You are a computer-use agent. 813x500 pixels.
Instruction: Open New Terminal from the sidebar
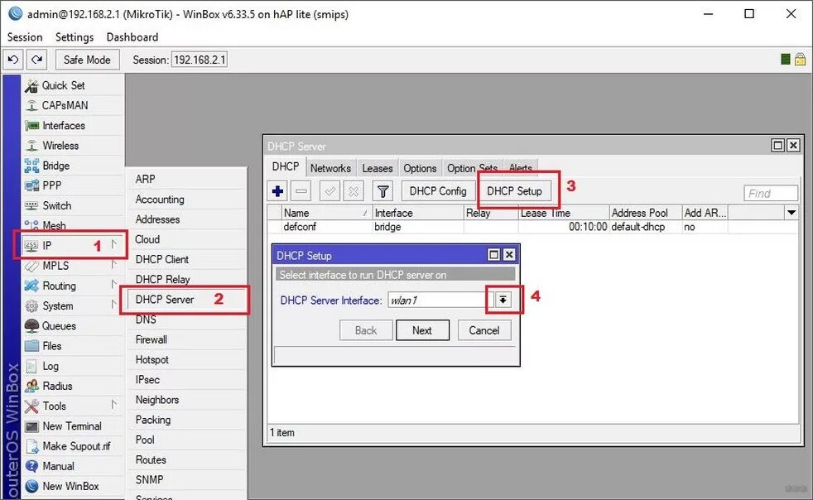(x=73, y=426)
